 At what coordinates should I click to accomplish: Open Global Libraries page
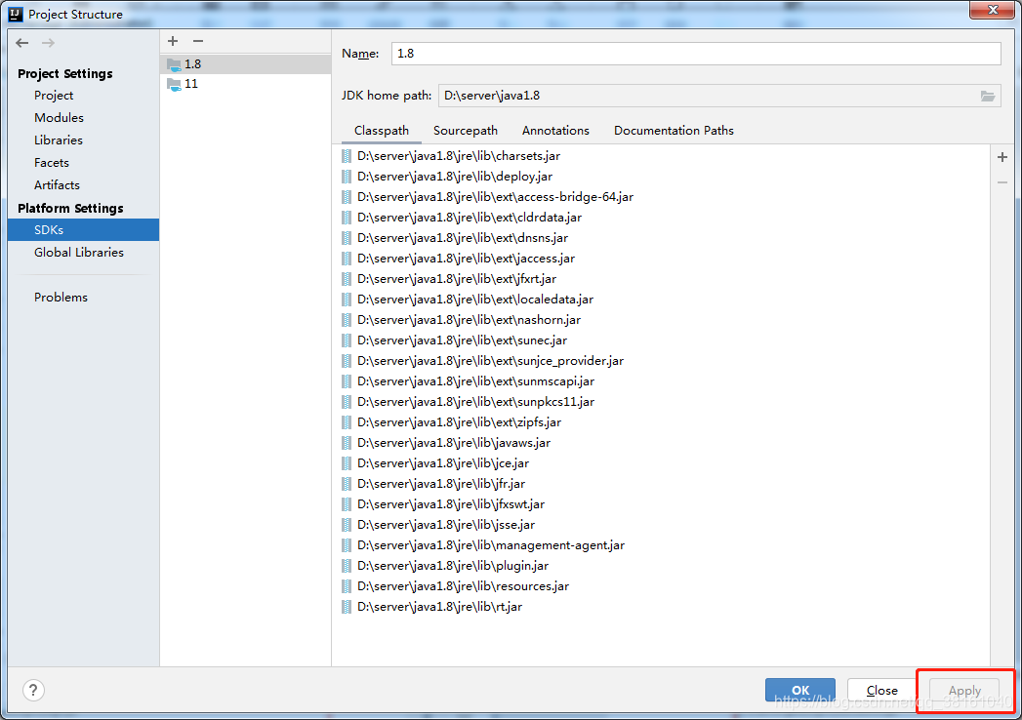coord(79,252)
